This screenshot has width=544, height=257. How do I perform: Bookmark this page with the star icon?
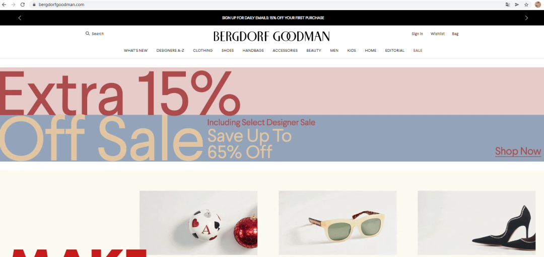[526, 5]
